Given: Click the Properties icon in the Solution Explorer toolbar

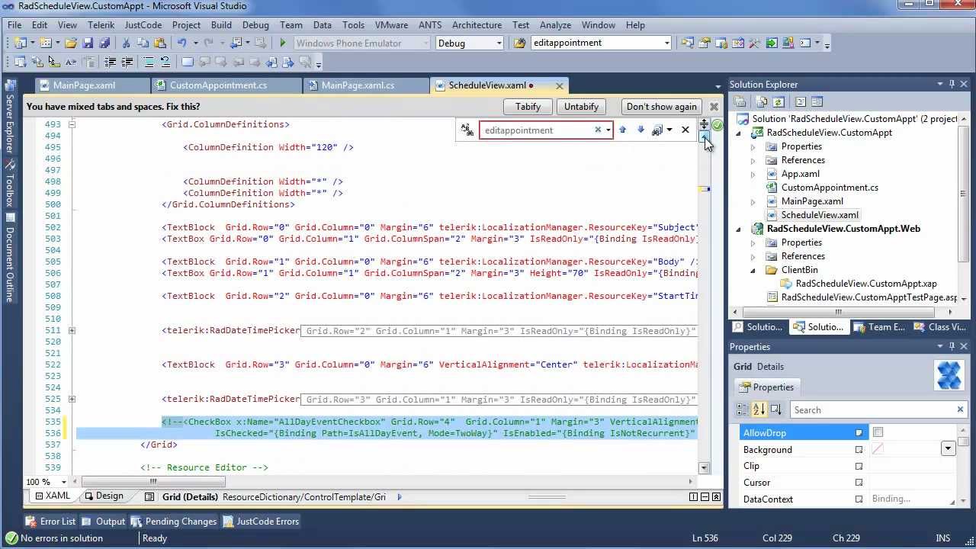Looking at the screenshot, I should 739,101.
